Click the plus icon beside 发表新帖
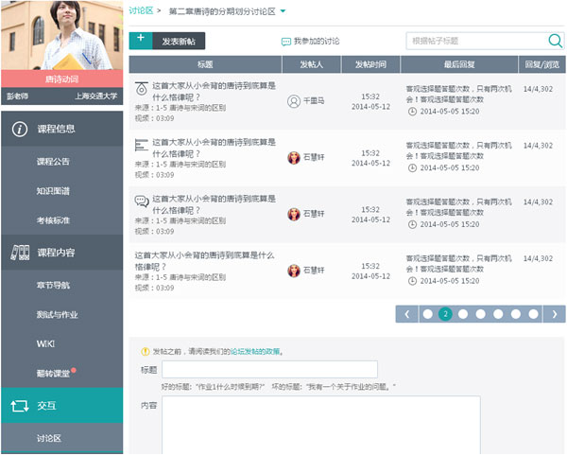Screen dimensions: 567x456 click(x=141, y=40)
